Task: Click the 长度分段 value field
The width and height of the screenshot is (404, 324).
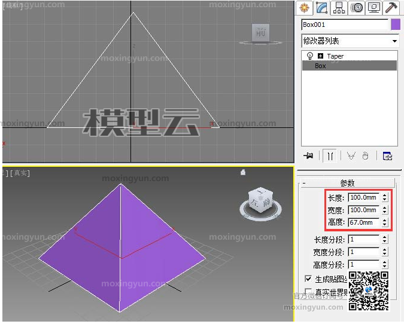Action: 363,240
